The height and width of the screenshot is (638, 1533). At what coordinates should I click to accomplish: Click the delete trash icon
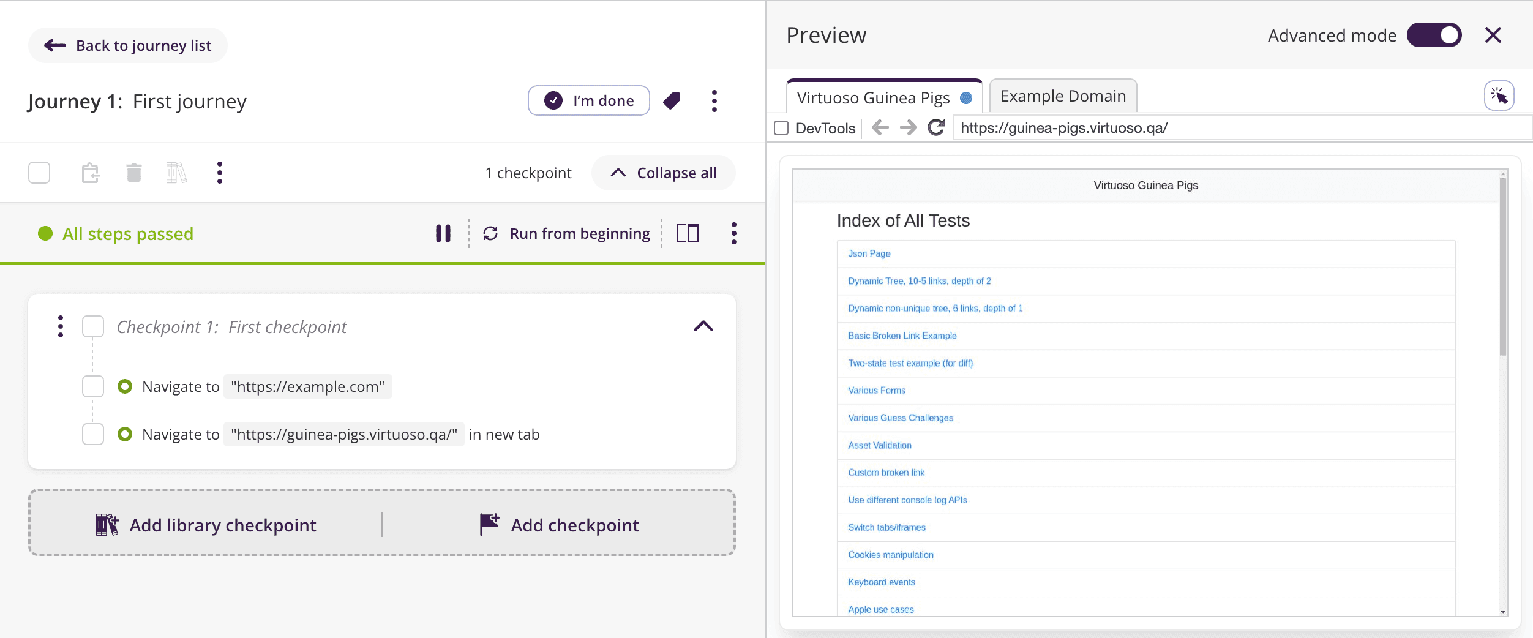[x=134, y=173]
